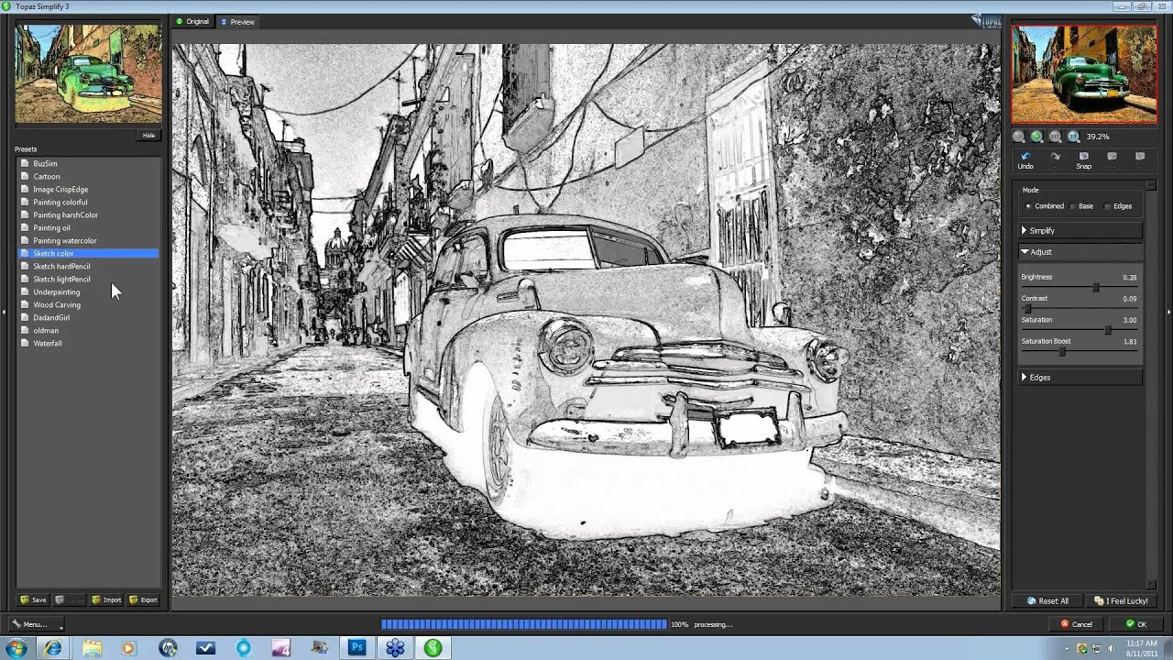Select Sketch lightPencil preset
The width and height of the screenshot is (1173, 660).
[88, 279]
